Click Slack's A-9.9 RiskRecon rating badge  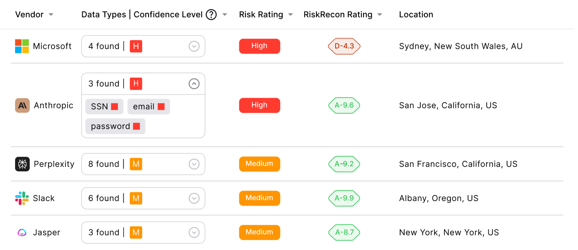(x=344, y=198)
